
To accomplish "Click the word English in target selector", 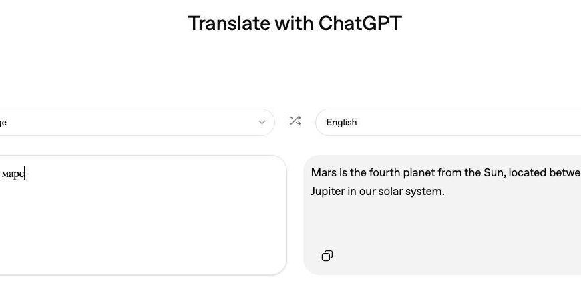I will click(x=341, y=123).
